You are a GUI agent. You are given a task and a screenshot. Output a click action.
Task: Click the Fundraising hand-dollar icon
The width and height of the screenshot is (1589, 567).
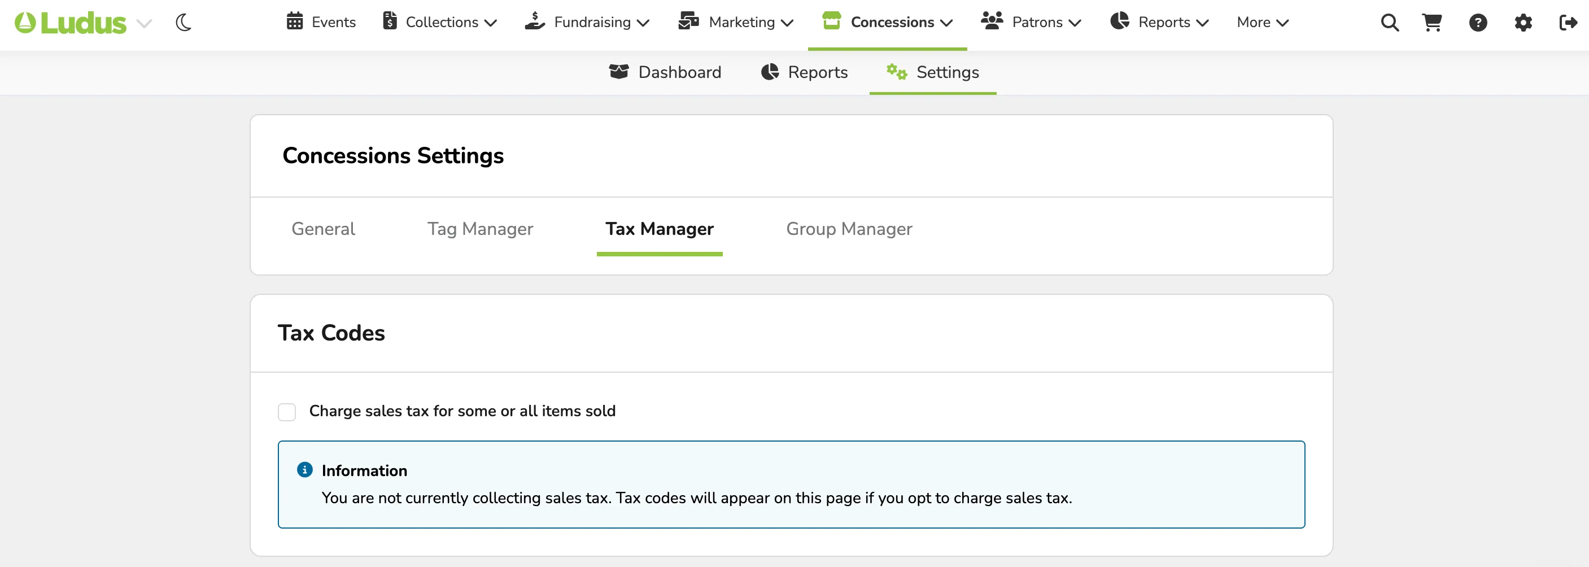(535, 21)
